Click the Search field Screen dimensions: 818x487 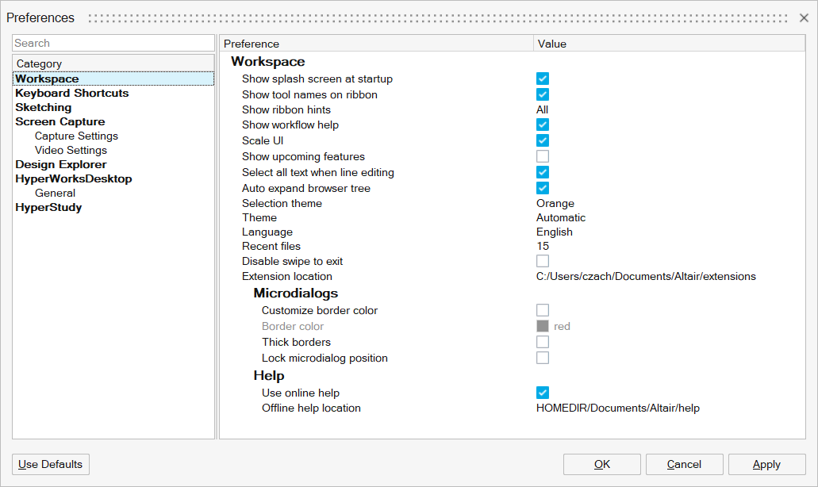[x=113, y=44]
